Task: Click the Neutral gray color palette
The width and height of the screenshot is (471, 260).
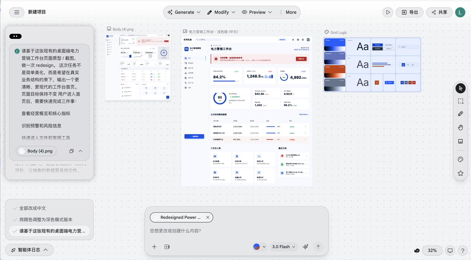Action: point(334,85)
